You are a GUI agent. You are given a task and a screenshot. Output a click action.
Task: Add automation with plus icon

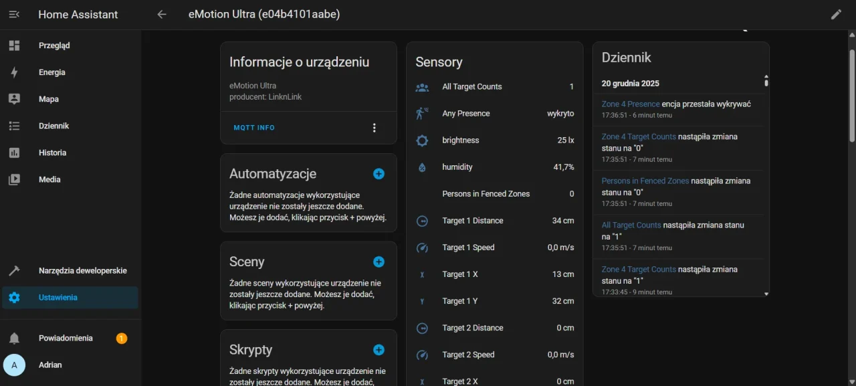[x=379, y=174]
